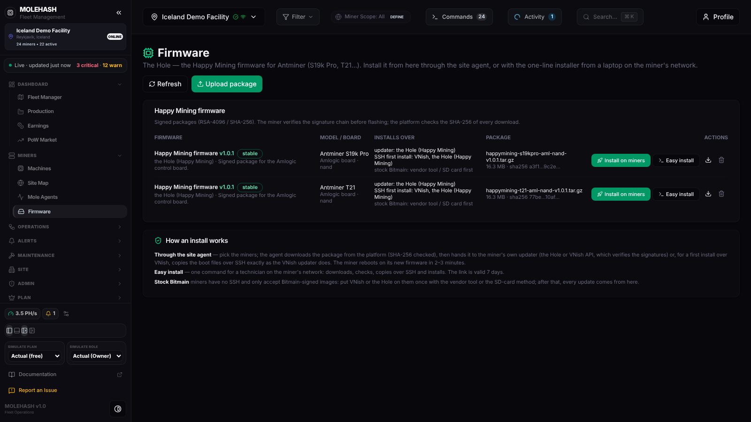The height and width of the screenshot is (422, 751).
Task: Open the Filter dropdown
Action: tap(298, 17)
